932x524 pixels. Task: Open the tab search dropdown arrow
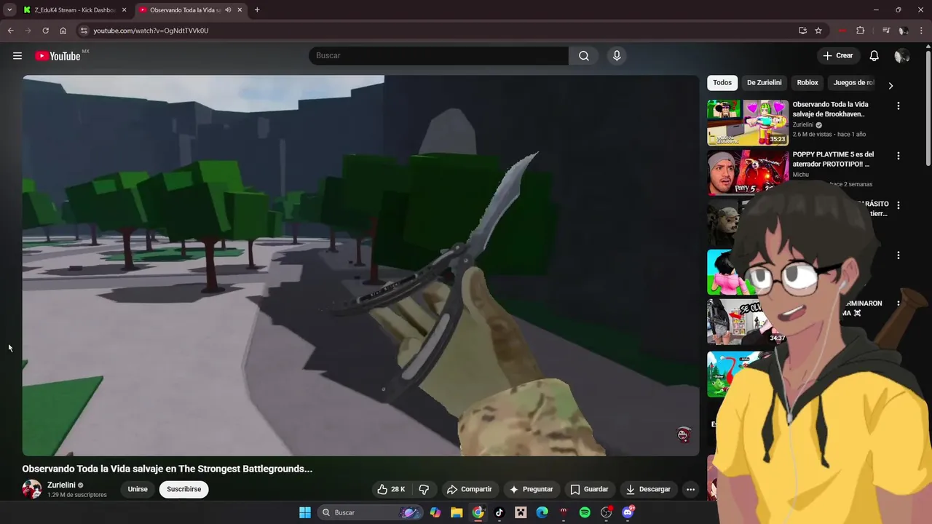coord(9,10)
